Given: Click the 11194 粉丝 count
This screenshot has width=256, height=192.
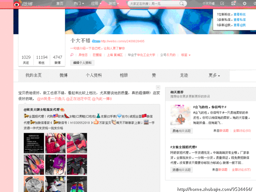Looking at the screenshot, I should 42,60.
